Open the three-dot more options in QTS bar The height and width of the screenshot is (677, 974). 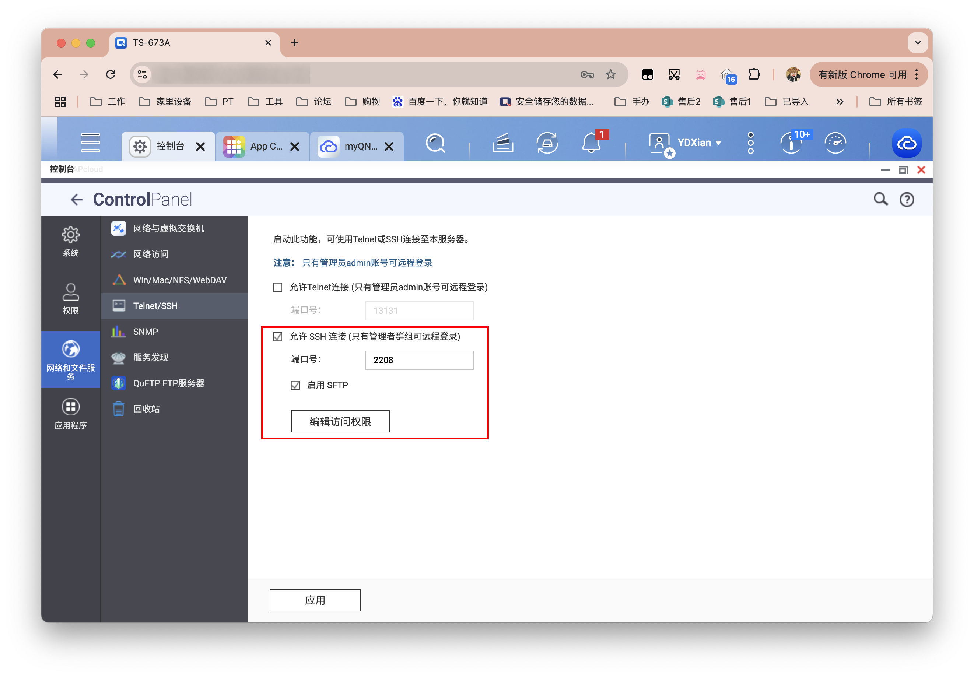click(750, 143)
